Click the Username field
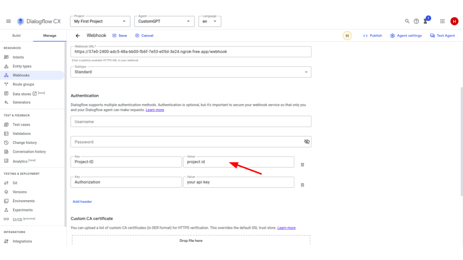 [x=191, y=121]
